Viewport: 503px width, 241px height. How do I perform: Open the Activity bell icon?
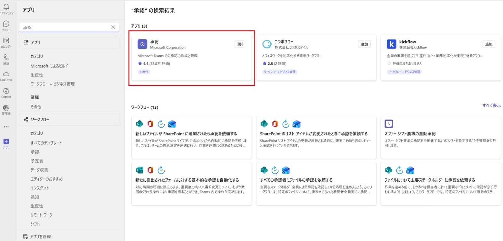click(6, 7)
